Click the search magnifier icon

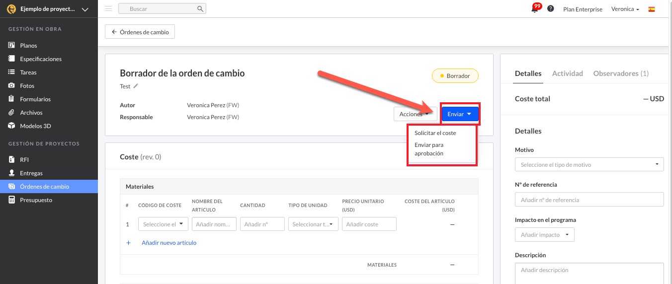tap(200, 9)
